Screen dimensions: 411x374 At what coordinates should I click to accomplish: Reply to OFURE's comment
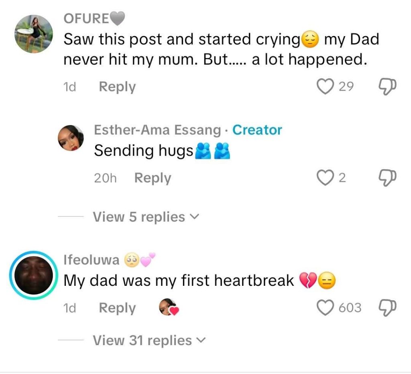(117, 87)
